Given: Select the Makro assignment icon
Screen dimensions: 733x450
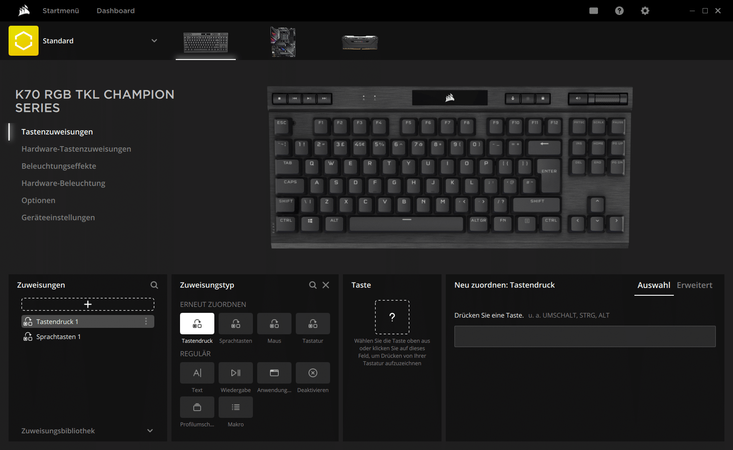Looking at the screenshot, I should pos(236,407).
